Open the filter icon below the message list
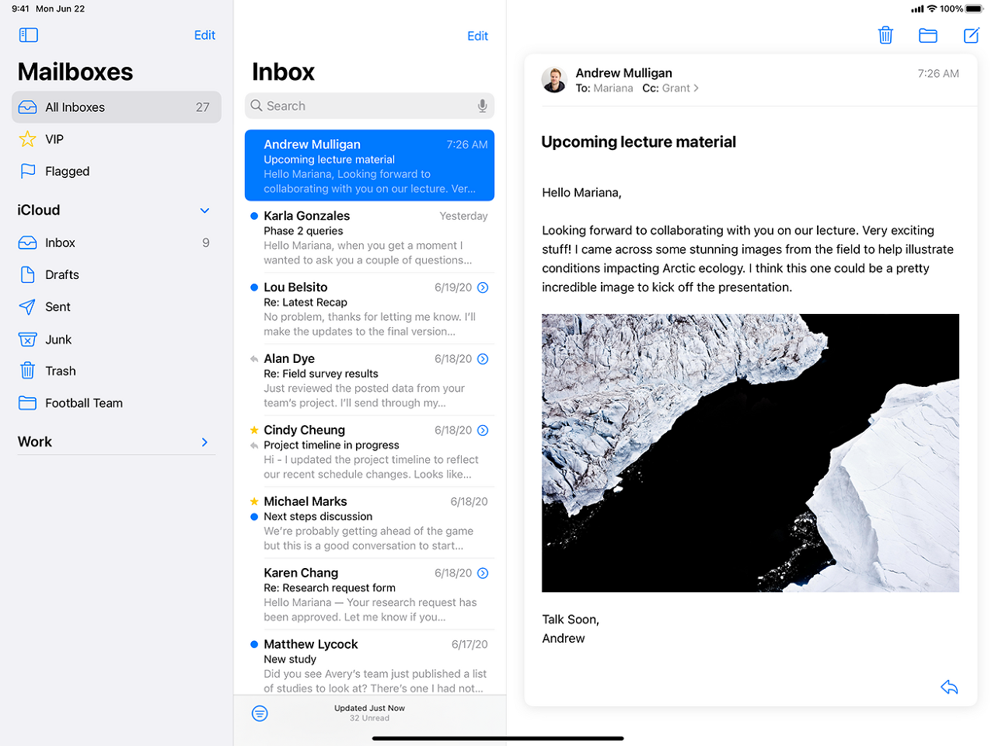The image size is (995, 746). pyautogui.click(x=260, y=713)
